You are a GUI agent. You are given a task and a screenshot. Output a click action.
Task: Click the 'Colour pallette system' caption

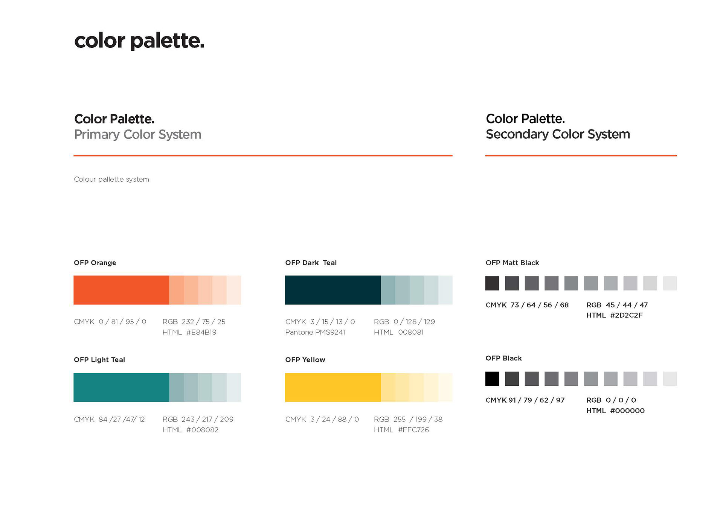click(111, 179)
